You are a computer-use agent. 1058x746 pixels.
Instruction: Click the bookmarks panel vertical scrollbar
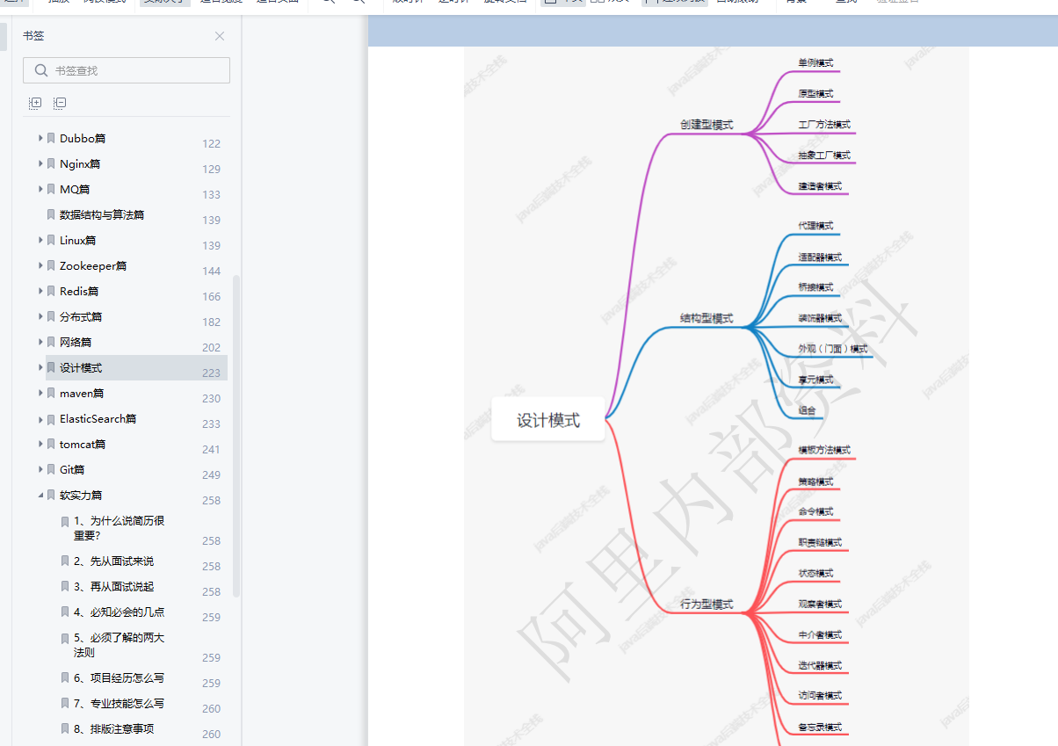click(x=236, y=437)
